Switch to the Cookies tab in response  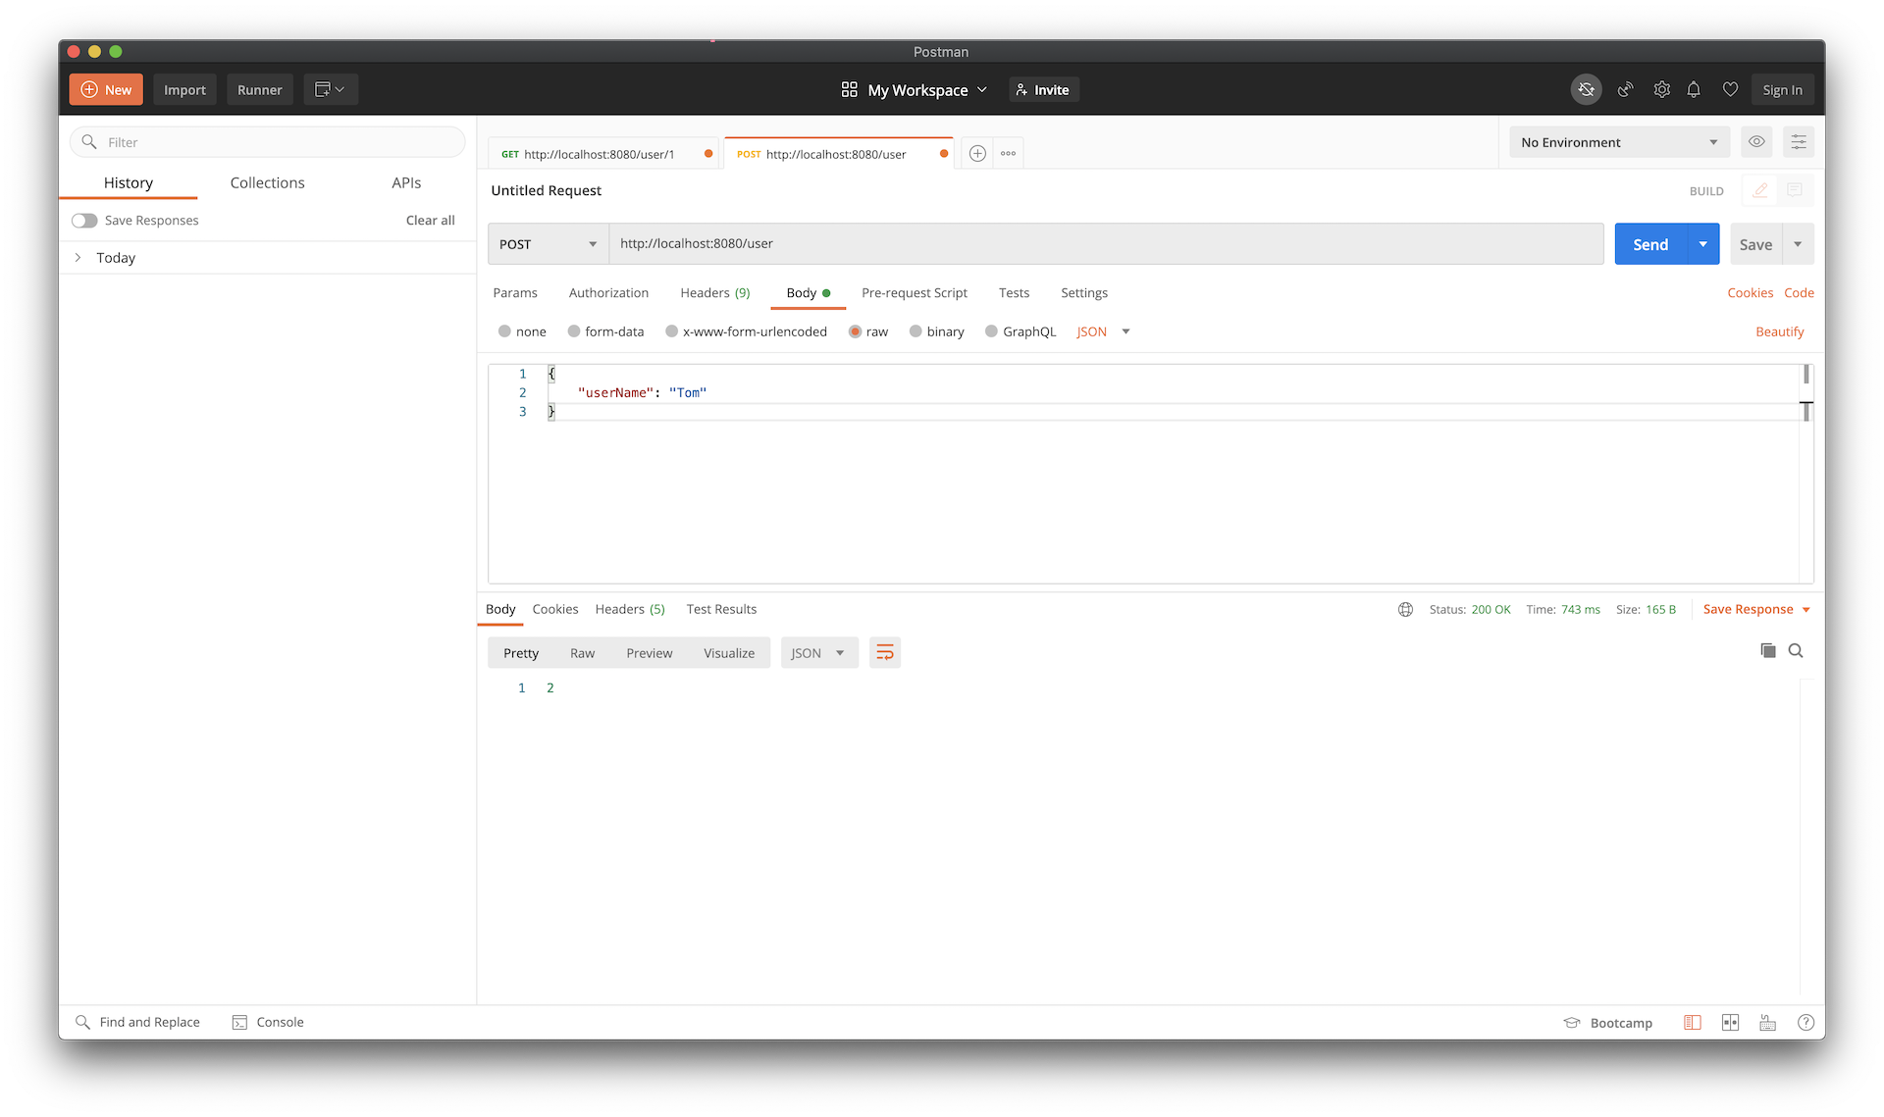[556, 609]
